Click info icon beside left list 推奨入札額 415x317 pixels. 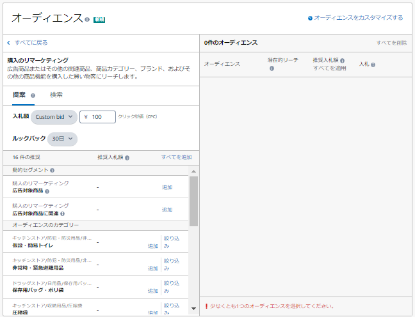127,158
